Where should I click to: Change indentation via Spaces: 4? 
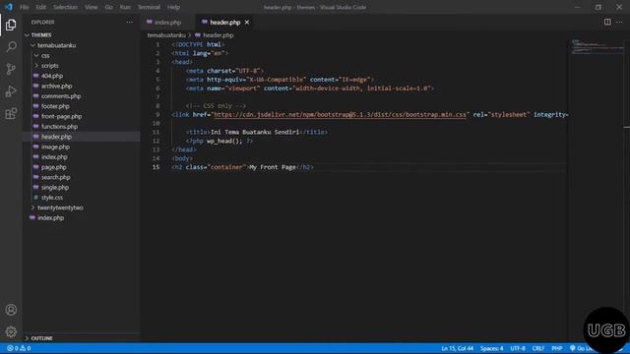coord(491,348)
